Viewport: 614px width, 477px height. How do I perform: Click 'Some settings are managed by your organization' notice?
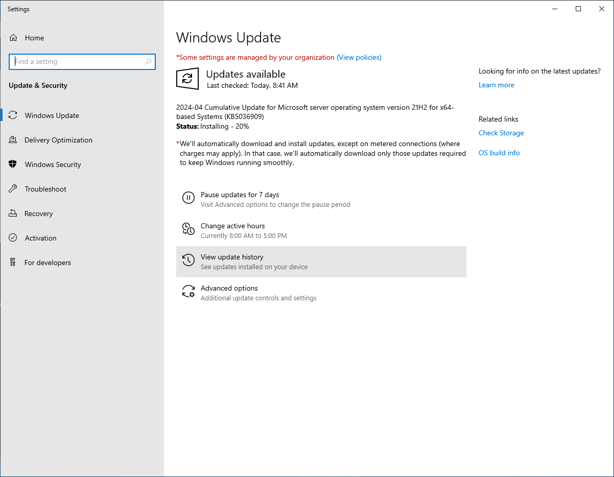click(x=255, y=57)
